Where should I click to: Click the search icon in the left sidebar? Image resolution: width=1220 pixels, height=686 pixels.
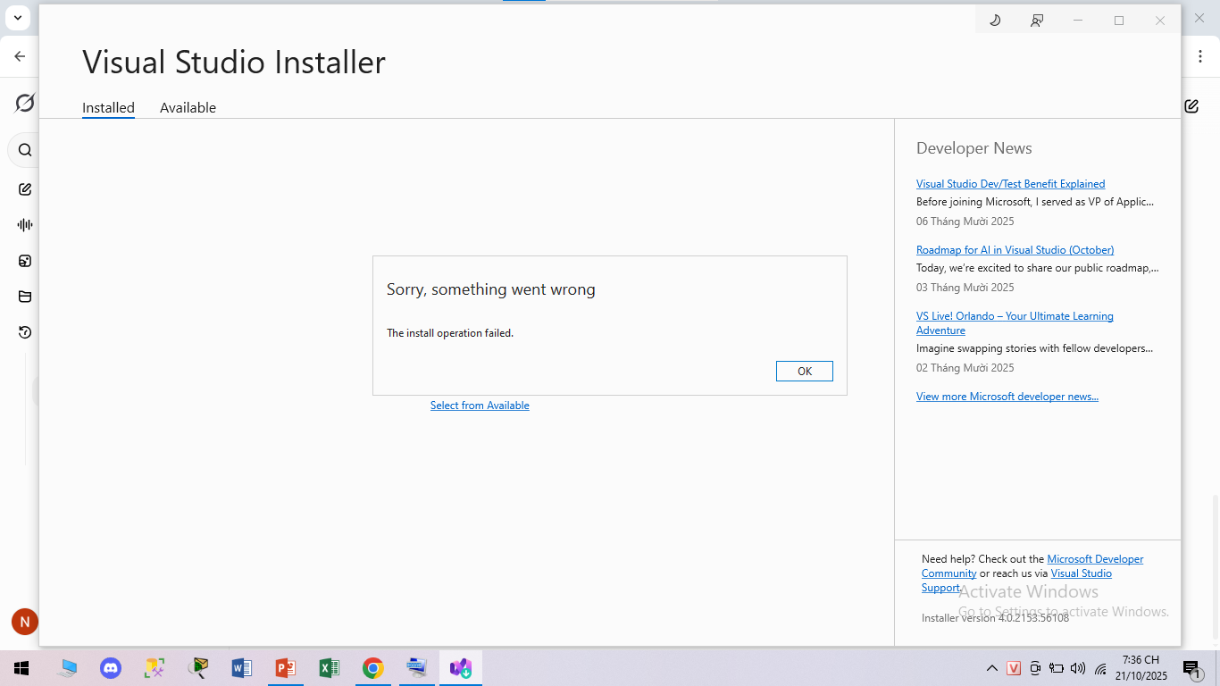25,150
